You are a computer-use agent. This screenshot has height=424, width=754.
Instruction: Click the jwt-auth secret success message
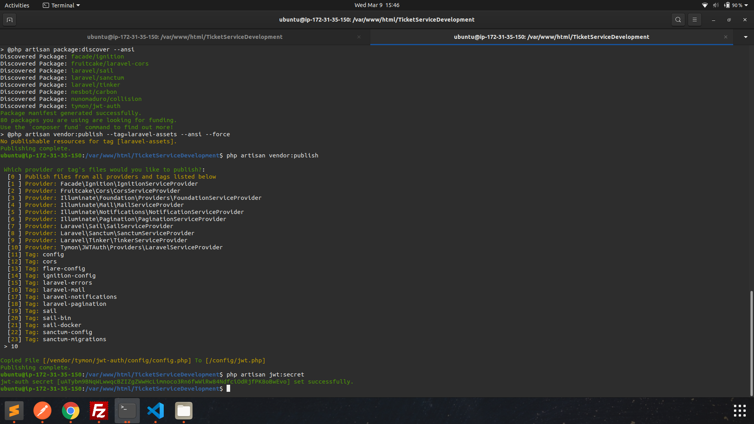point(177,382)
